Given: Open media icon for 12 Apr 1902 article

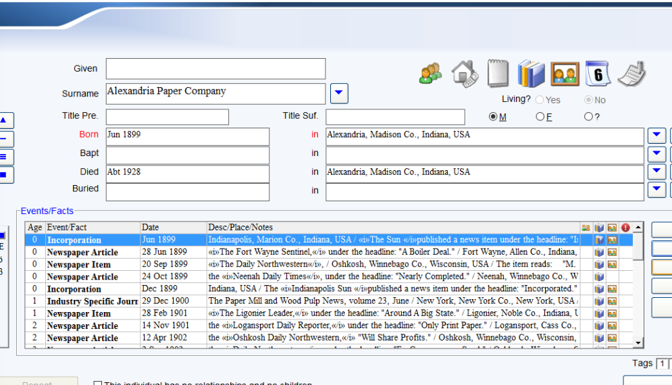Looking at the screenshot, I should [612, 338].
